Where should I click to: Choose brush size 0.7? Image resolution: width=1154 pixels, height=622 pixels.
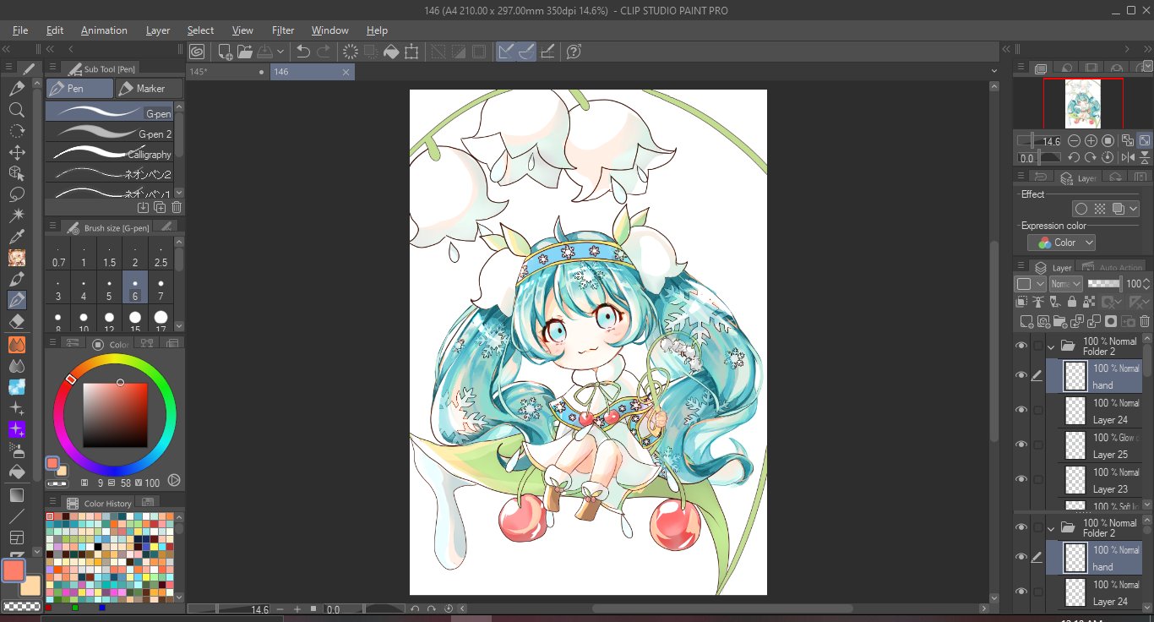pyautogui.click(x=58, y=255)
